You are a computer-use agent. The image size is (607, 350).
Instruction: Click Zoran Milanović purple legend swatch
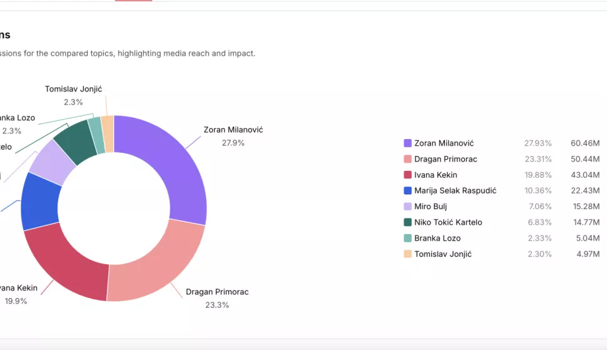pos(408,143)
